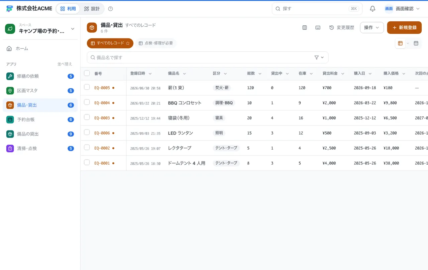This screenshot has width=428, height=270.
Task: Open the 修繕の依頼 app icon
Action: (x=10, y=76)
